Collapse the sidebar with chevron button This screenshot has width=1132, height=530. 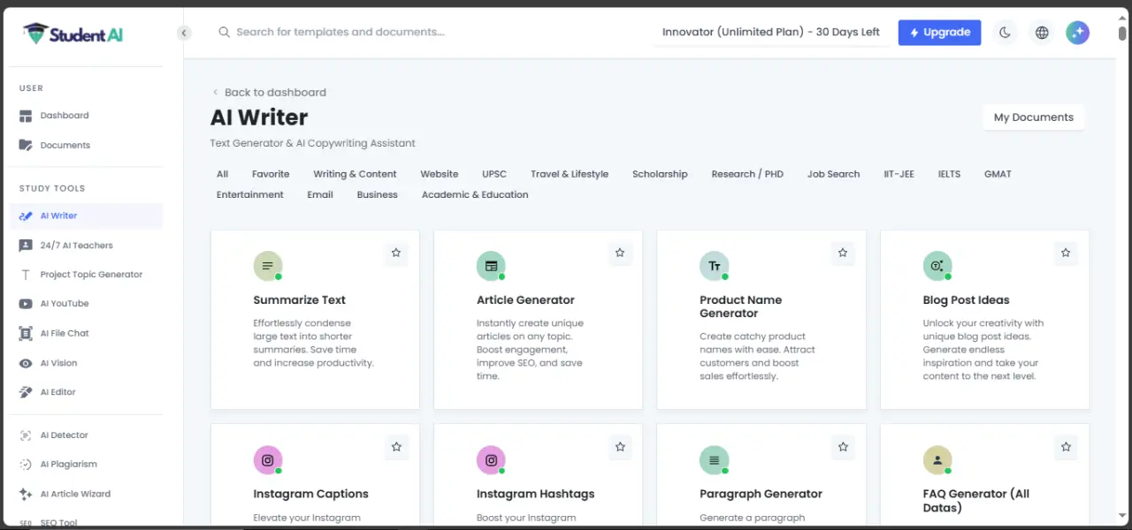(184, 33)
